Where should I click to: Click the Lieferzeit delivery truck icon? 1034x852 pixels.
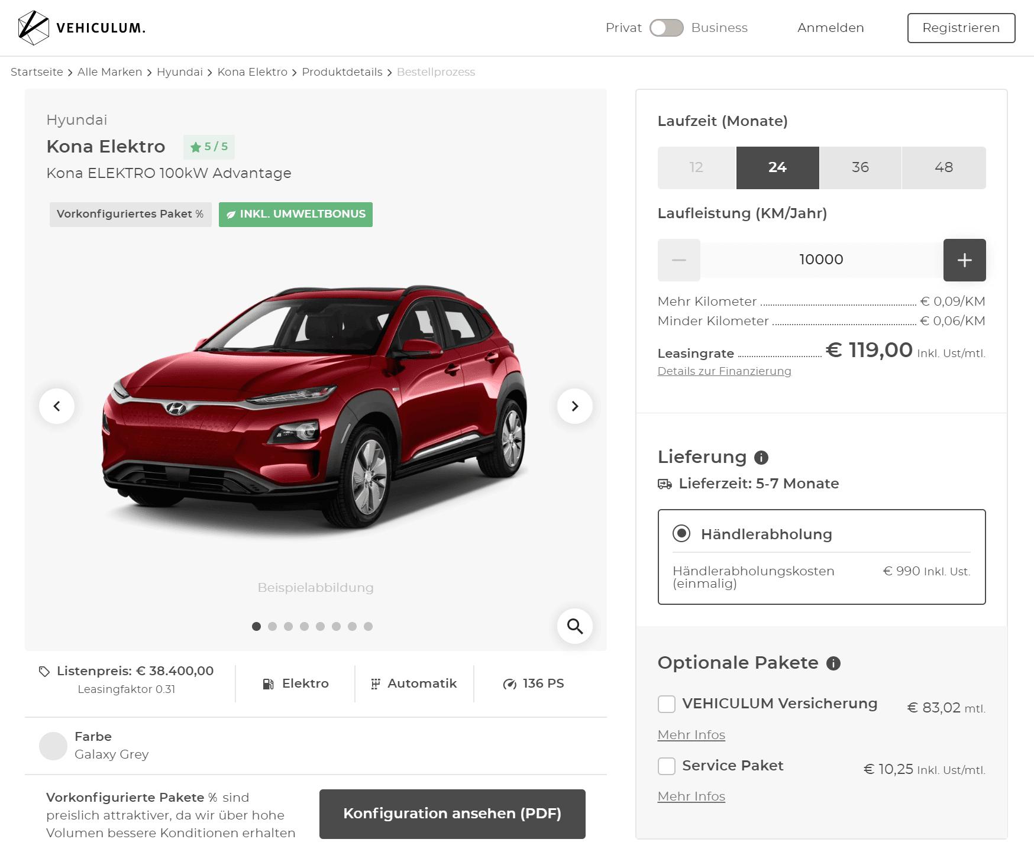tap(665, 484)
